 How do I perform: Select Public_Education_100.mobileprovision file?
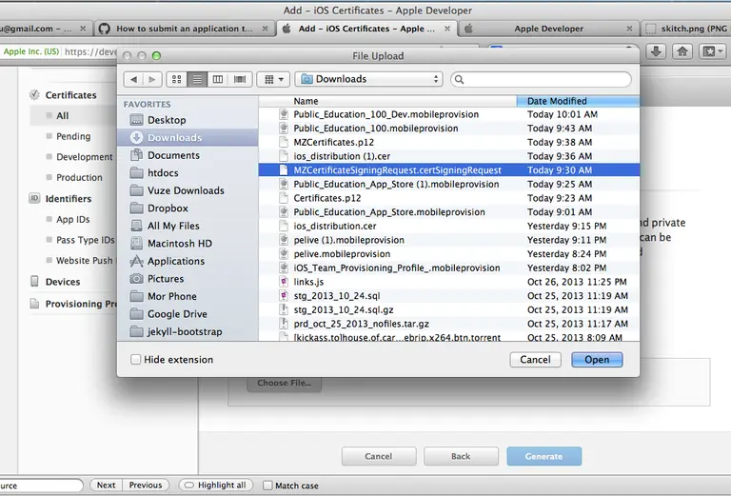point(449,129)
